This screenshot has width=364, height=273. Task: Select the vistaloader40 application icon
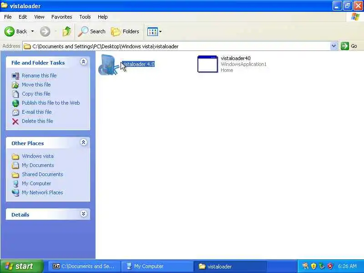[207, 64]
